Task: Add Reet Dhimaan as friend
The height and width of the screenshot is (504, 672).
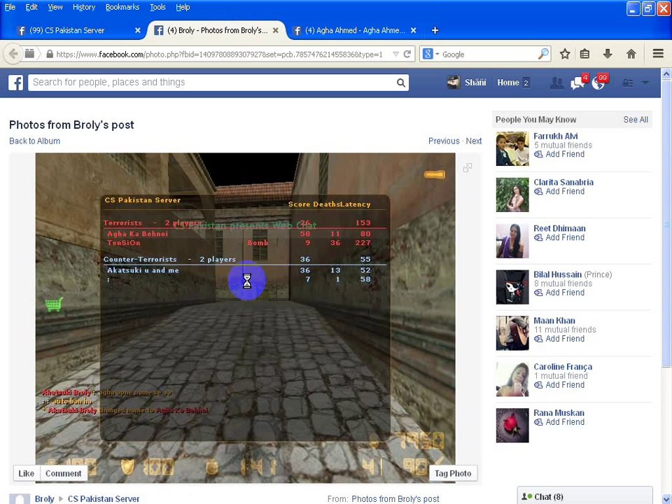Action: [559, 237]
